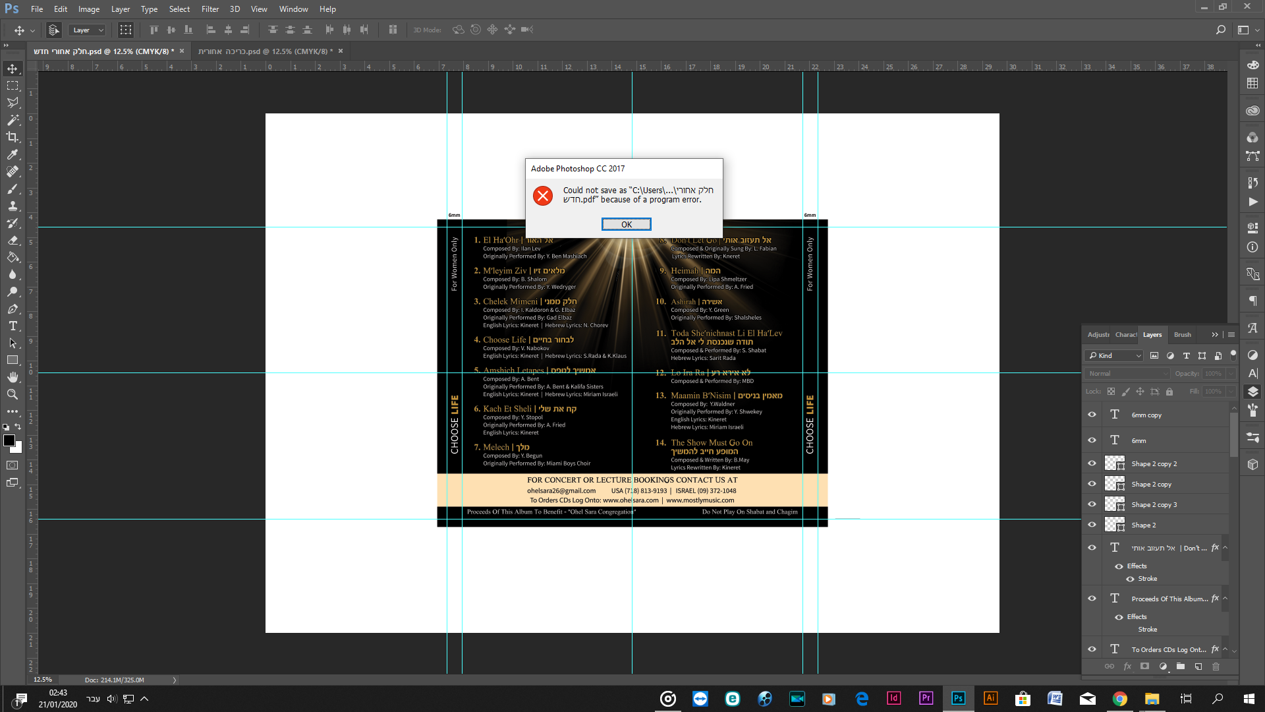1265x712 pixels.
Task: Click the delete layer trash icon
Action: pos(1216,667)
